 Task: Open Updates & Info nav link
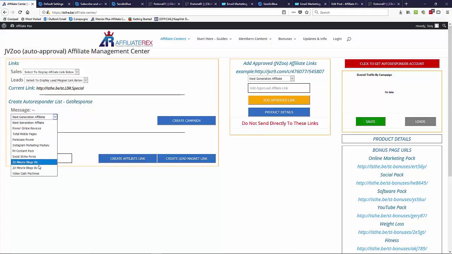(315, 39)
